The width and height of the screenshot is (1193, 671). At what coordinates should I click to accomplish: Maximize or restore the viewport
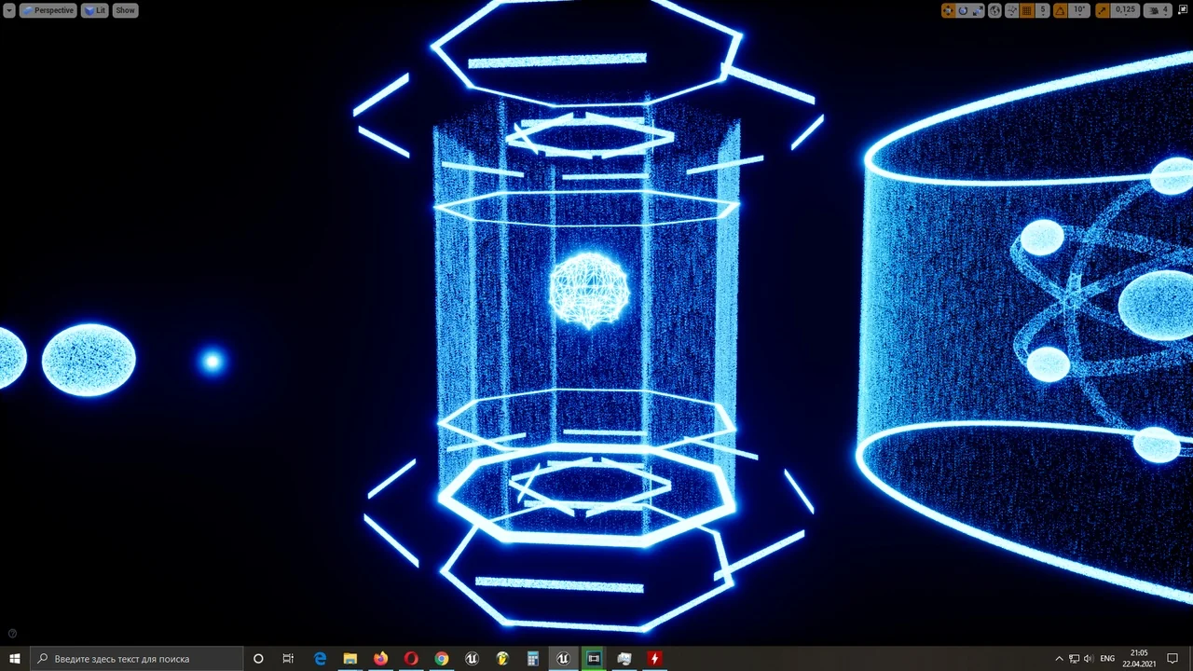1182,10
